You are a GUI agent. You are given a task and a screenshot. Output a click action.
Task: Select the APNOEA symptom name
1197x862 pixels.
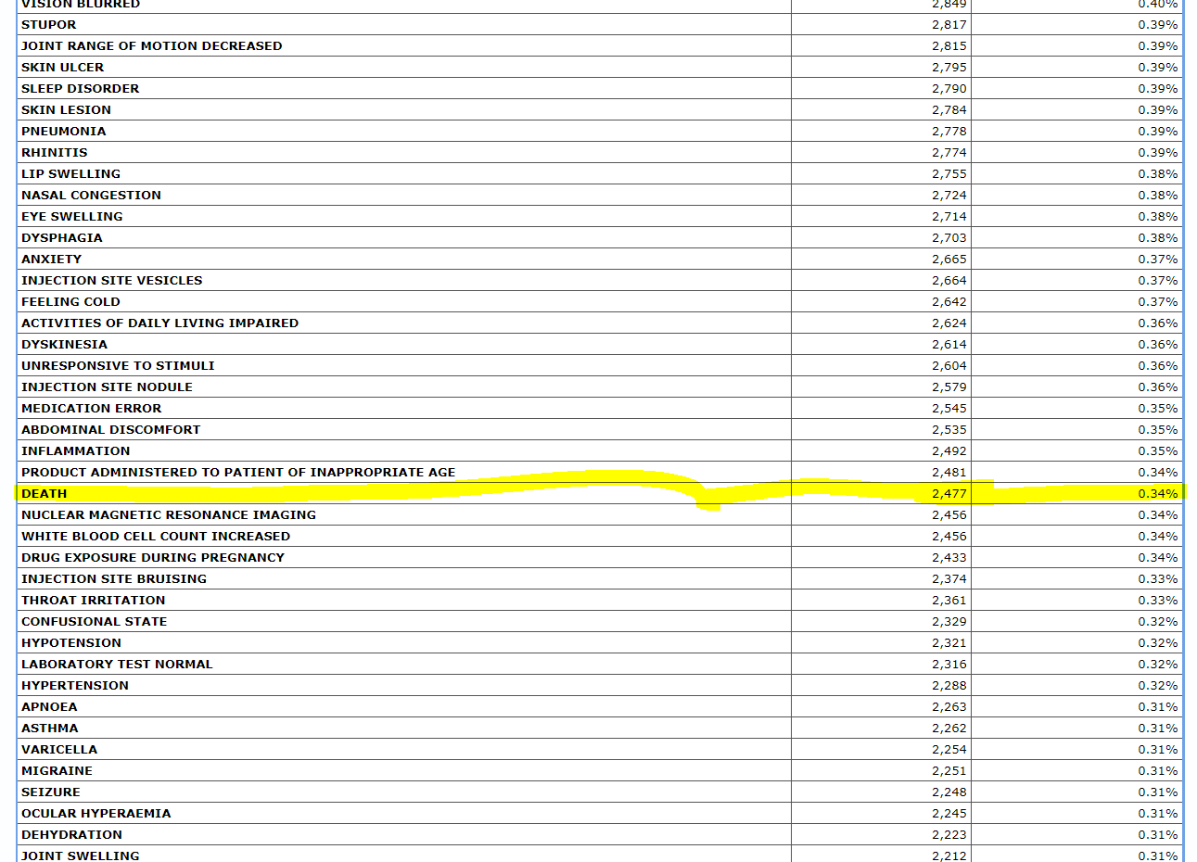[50, 707]
